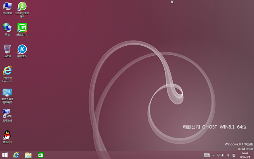Click the 网络 (Network) desktop icon
The height and width of the screenshot is (159, 254).
pos(7,27)
